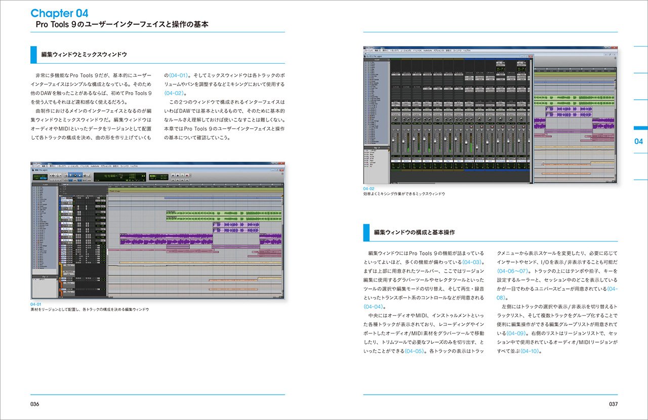The image size is (648, 420).
Task: Click the volume fader on the leftmost mixer channel
Action: [393, 140]
